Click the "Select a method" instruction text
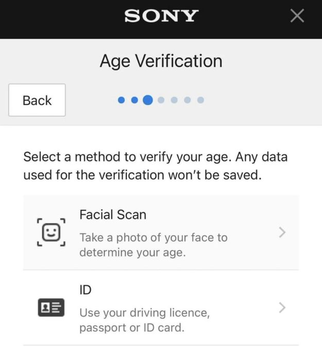This screenshot has height=351, width=322. pos(155,165)
